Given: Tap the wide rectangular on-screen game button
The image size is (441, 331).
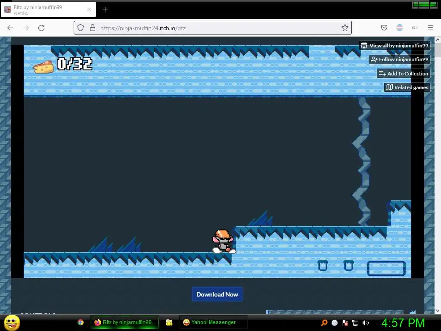Looking at the screenshot, I should tap(386, 268).
